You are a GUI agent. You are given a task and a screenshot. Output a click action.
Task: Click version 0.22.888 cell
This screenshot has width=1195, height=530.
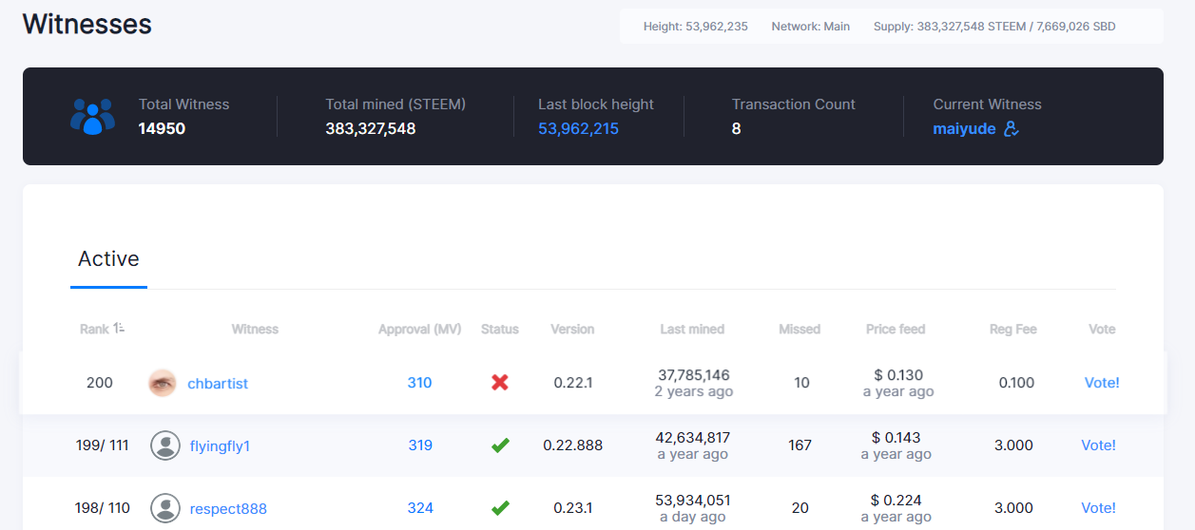573,445
